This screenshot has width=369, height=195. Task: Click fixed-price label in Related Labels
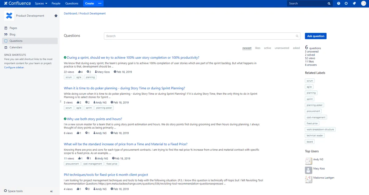click(x=313, y=123)
